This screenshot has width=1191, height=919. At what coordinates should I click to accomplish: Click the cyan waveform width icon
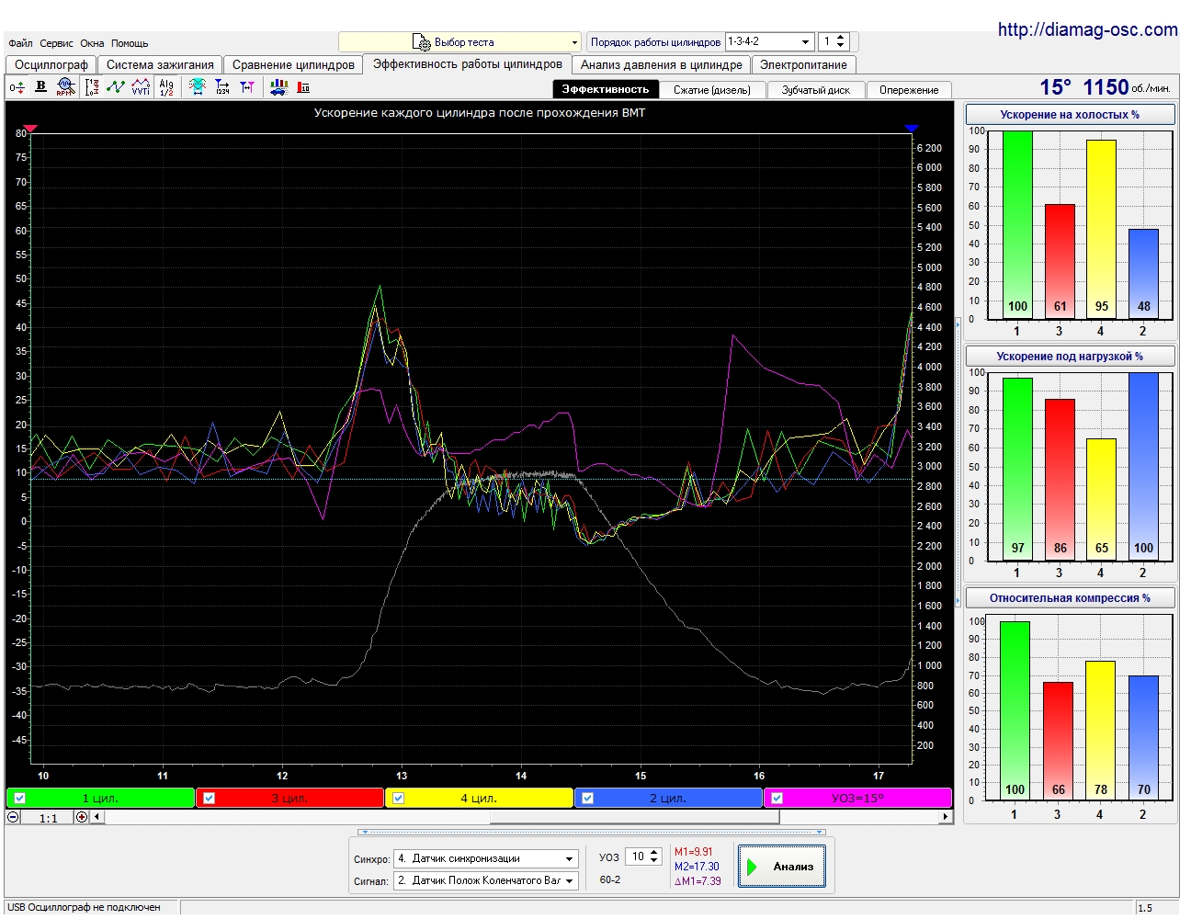point(197,86)
